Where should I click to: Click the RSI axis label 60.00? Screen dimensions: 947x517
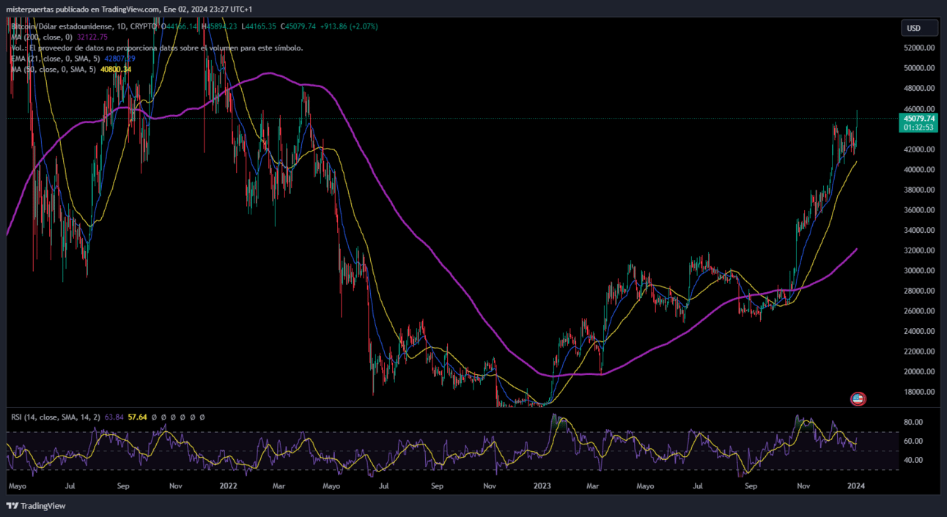pos(913,442)
